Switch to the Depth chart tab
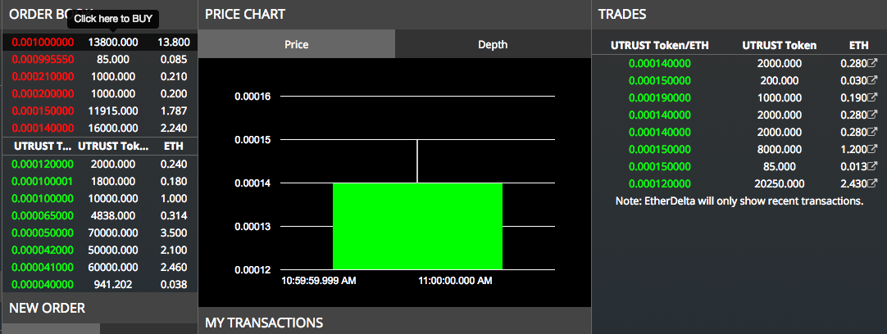887x334 pixels. pyautogui.click(x=493, y=44)
